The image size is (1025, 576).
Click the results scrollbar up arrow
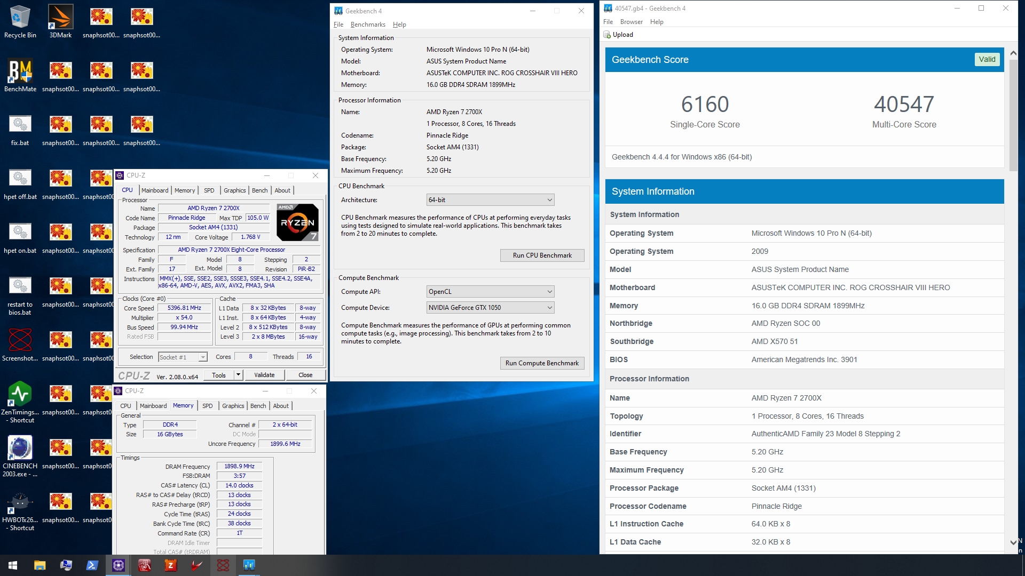pyautogui.click(x=1013, y=53)
